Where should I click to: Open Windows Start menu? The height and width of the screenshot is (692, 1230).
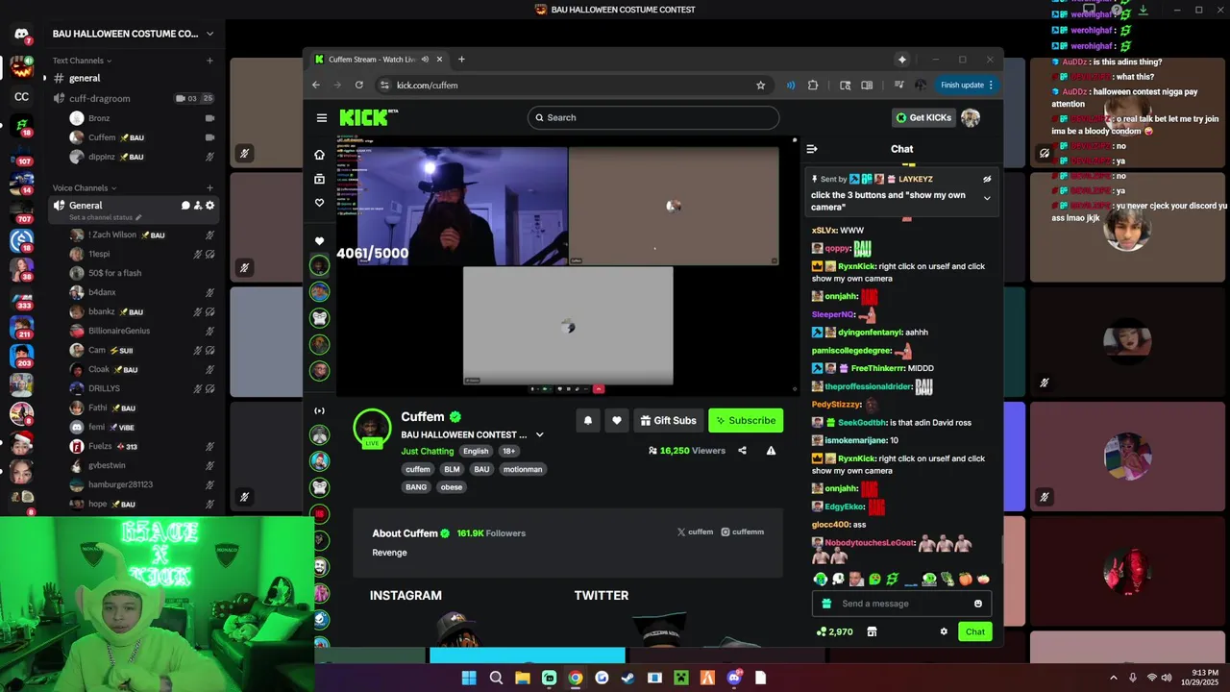(x=469, y=678)
